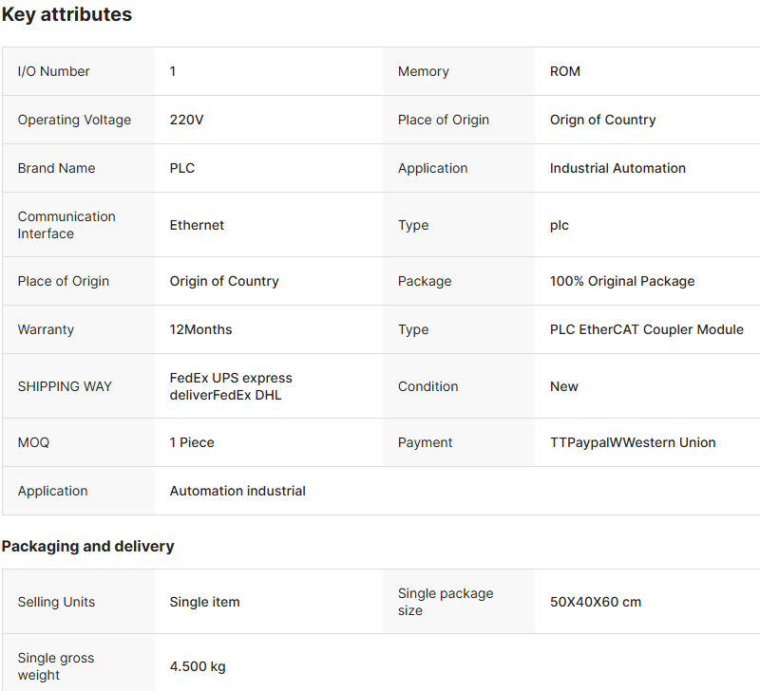Click the Packaging and delivery heading
This screenshot has height=691, width=760.
(88, 546)
